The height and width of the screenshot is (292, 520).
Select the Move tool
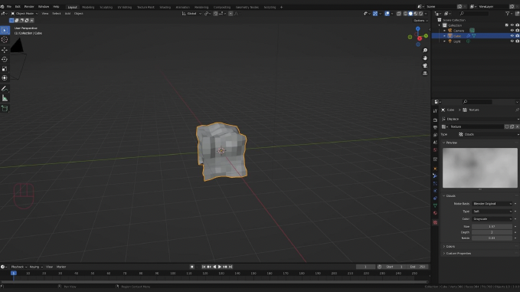point(5,50)
